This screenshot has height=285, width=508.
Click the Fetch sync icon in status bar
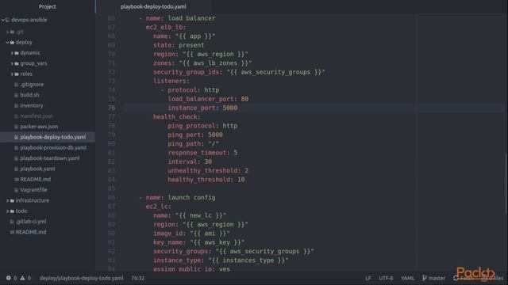(456, 278)
